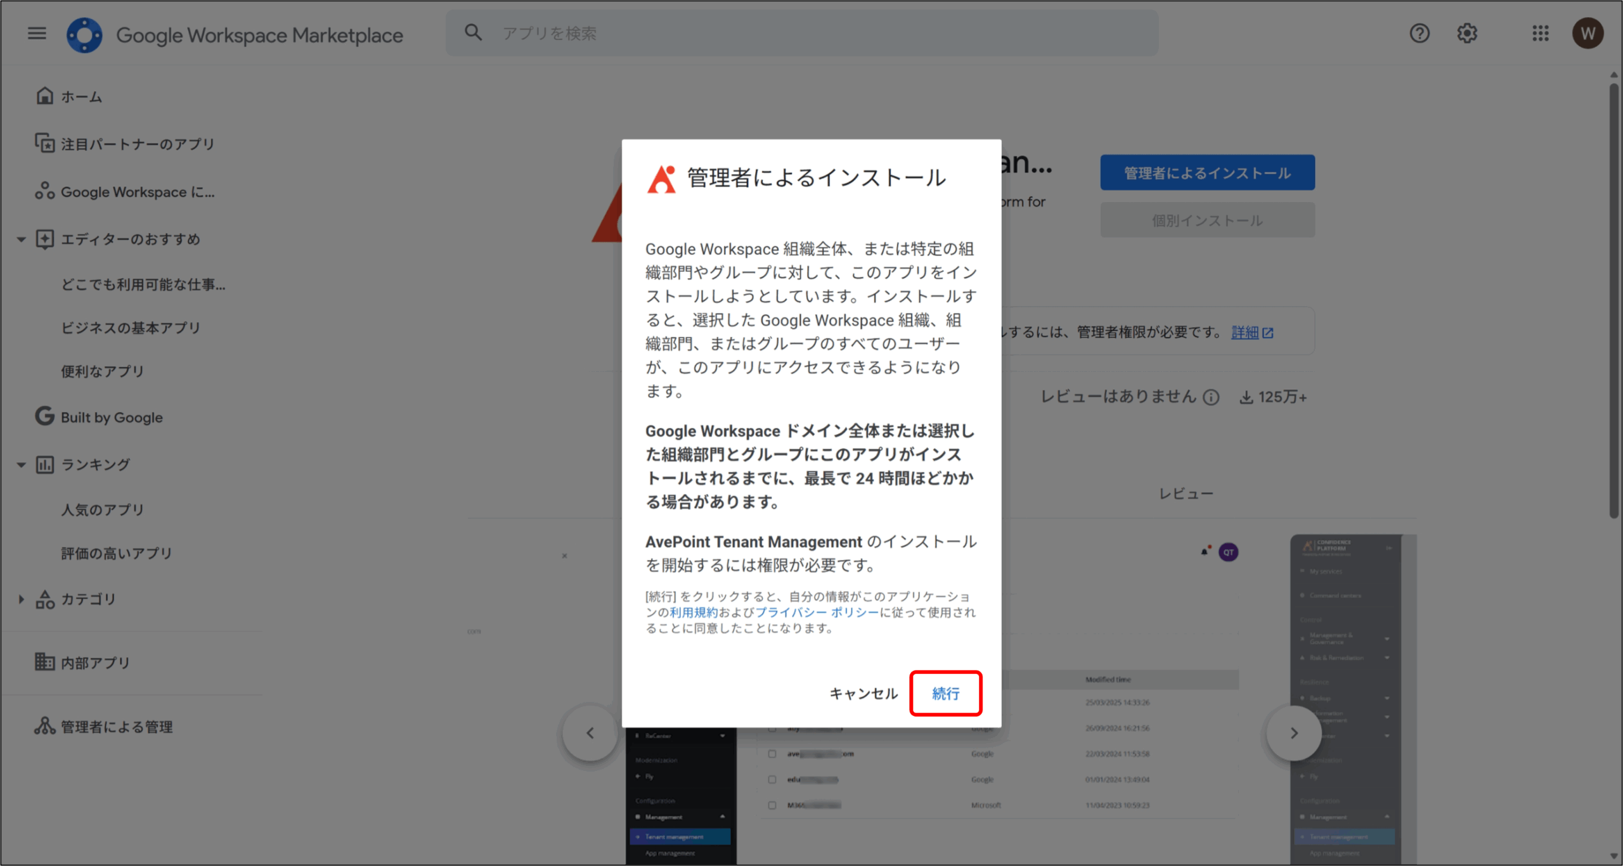Viewport: 1623px width, 866px height.
Task: Select 内部アプリ in the sidebar
Action: [x=95, y=663]
